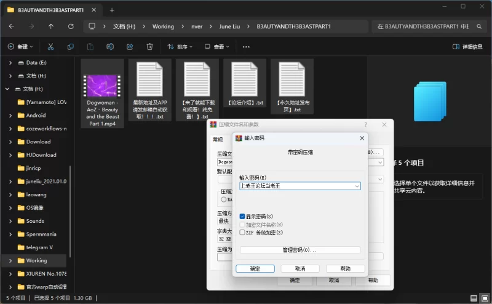The height and width of the screenshot is (304, 492).
Task: Click the Delete trash can icon
Action: 149,47
